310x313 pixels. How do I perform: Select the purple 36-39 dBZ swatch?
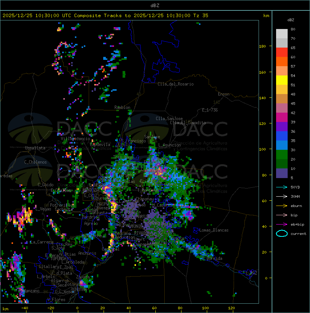coord(282,126)
